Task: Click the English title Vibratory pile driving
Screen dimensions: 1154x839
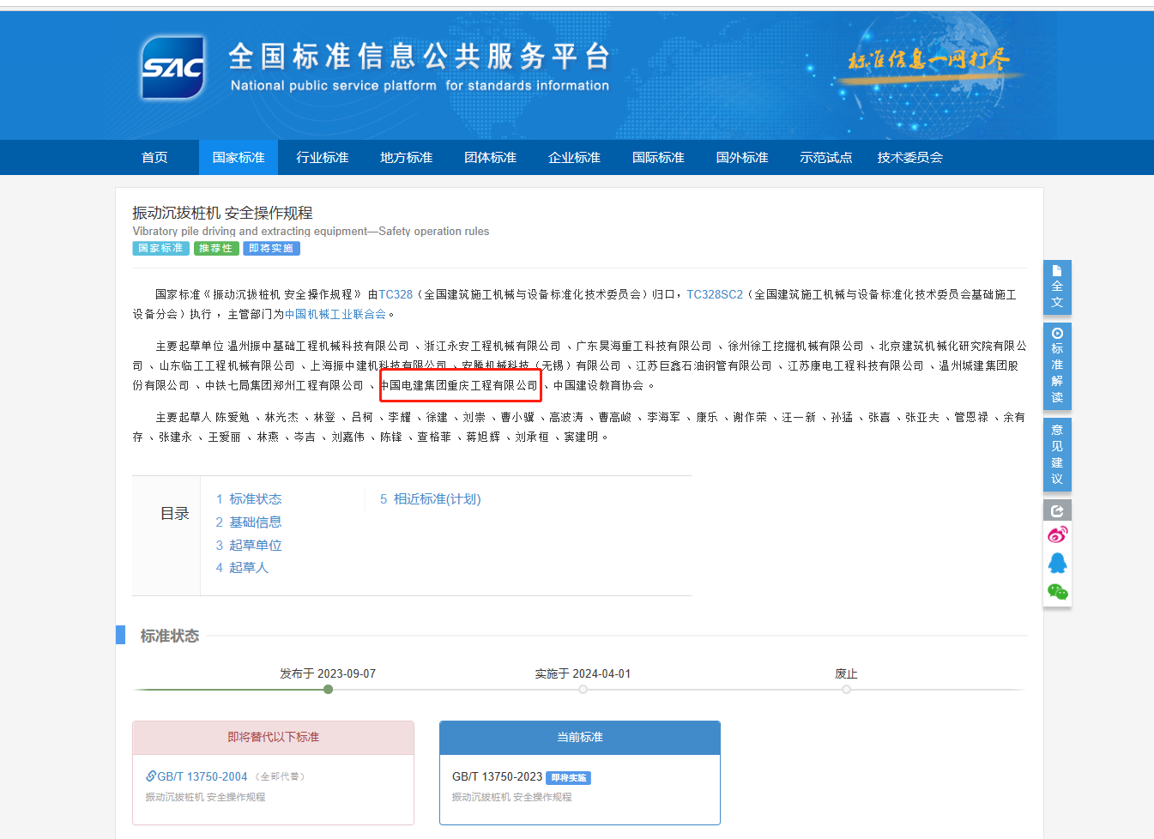Action: 311,232
